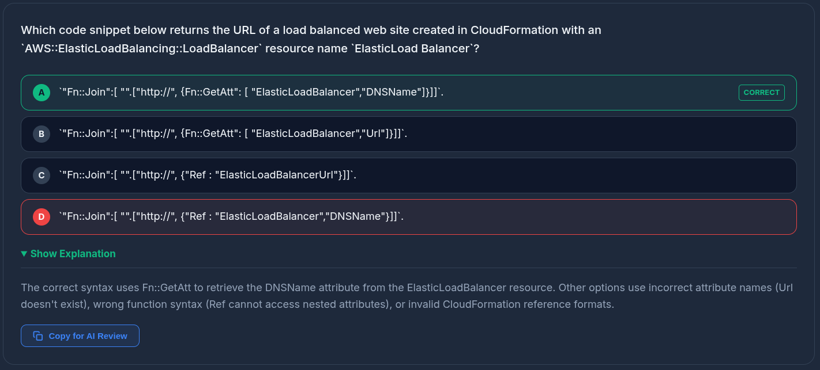
Task: Click option B snippet using GetAtt Url
Action: [233, 133]
